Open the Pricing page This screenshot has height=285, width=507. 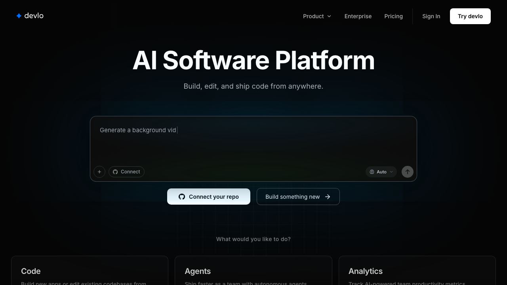393,16
